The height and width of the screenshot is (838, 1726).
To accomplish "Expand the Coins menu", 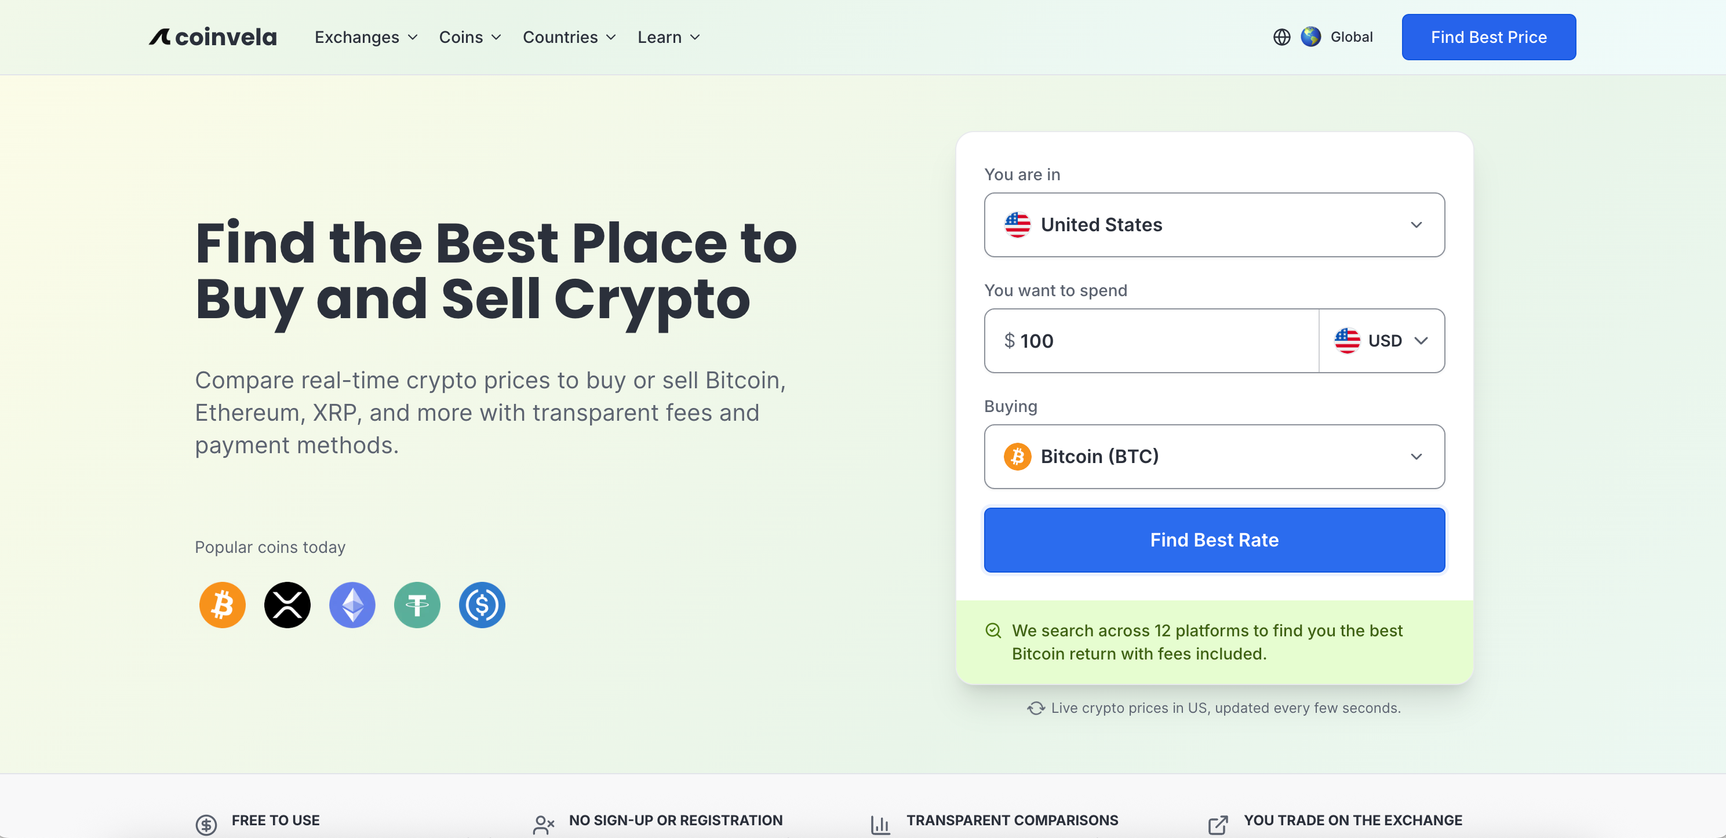I will click(469, 37).
